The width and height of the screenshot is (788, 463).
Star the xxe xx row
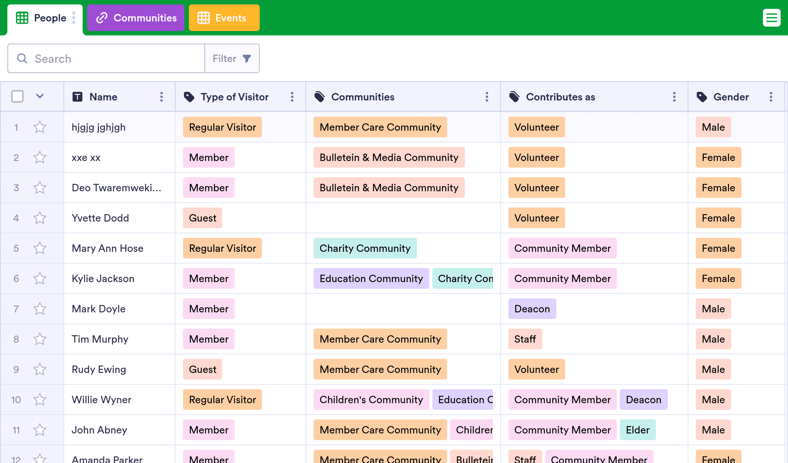40,157
